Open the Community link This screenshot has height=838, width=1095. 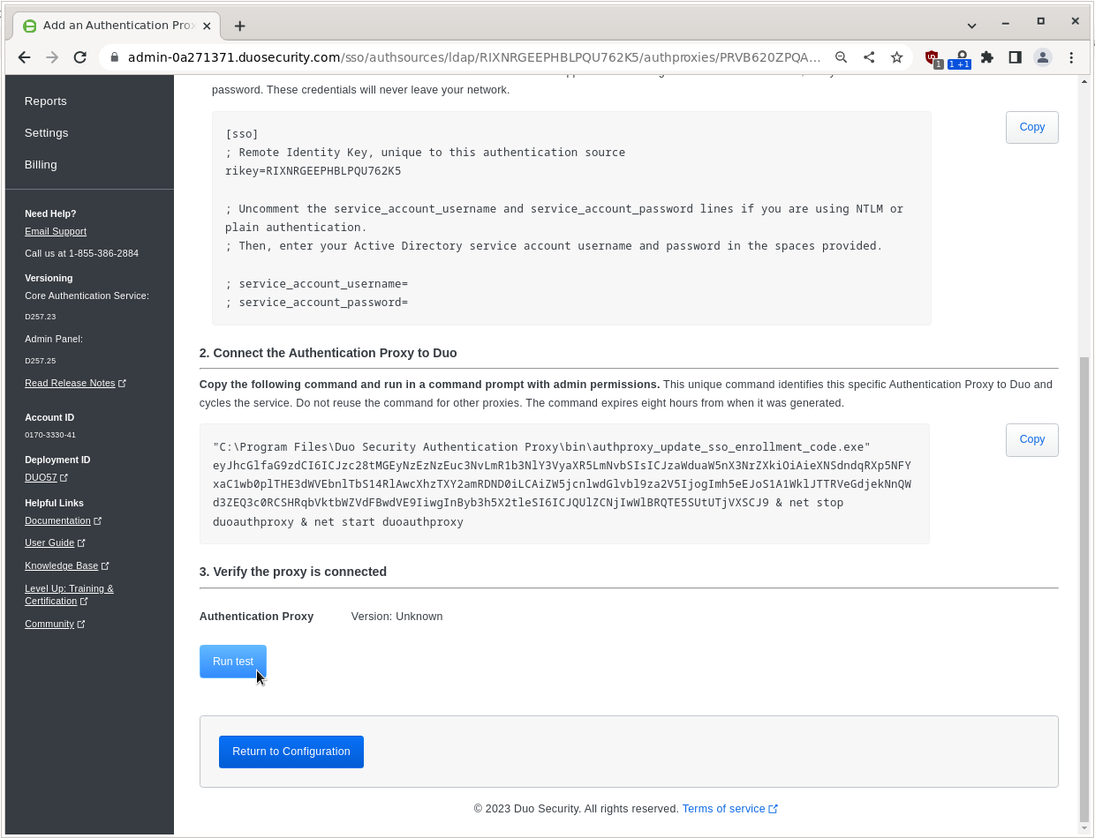(55, 624)
